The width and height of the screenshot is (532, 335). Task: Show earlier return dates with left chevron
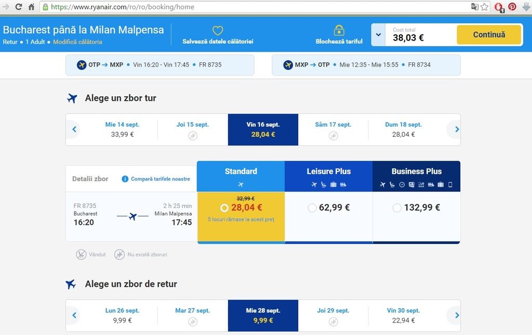click(74, 315)
